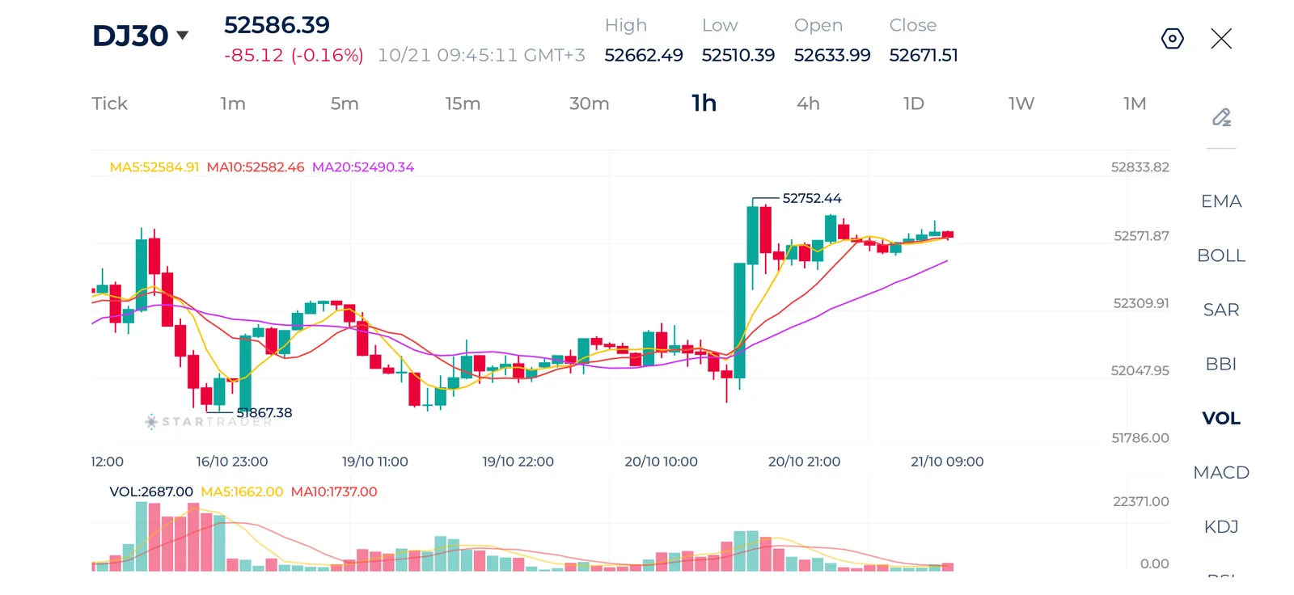Switch to 1D timeframe

[914, 103]
